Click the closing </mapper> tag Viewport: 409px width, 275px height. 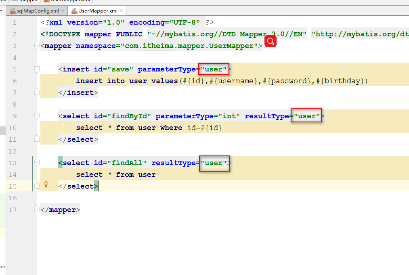tap(60, 210)
